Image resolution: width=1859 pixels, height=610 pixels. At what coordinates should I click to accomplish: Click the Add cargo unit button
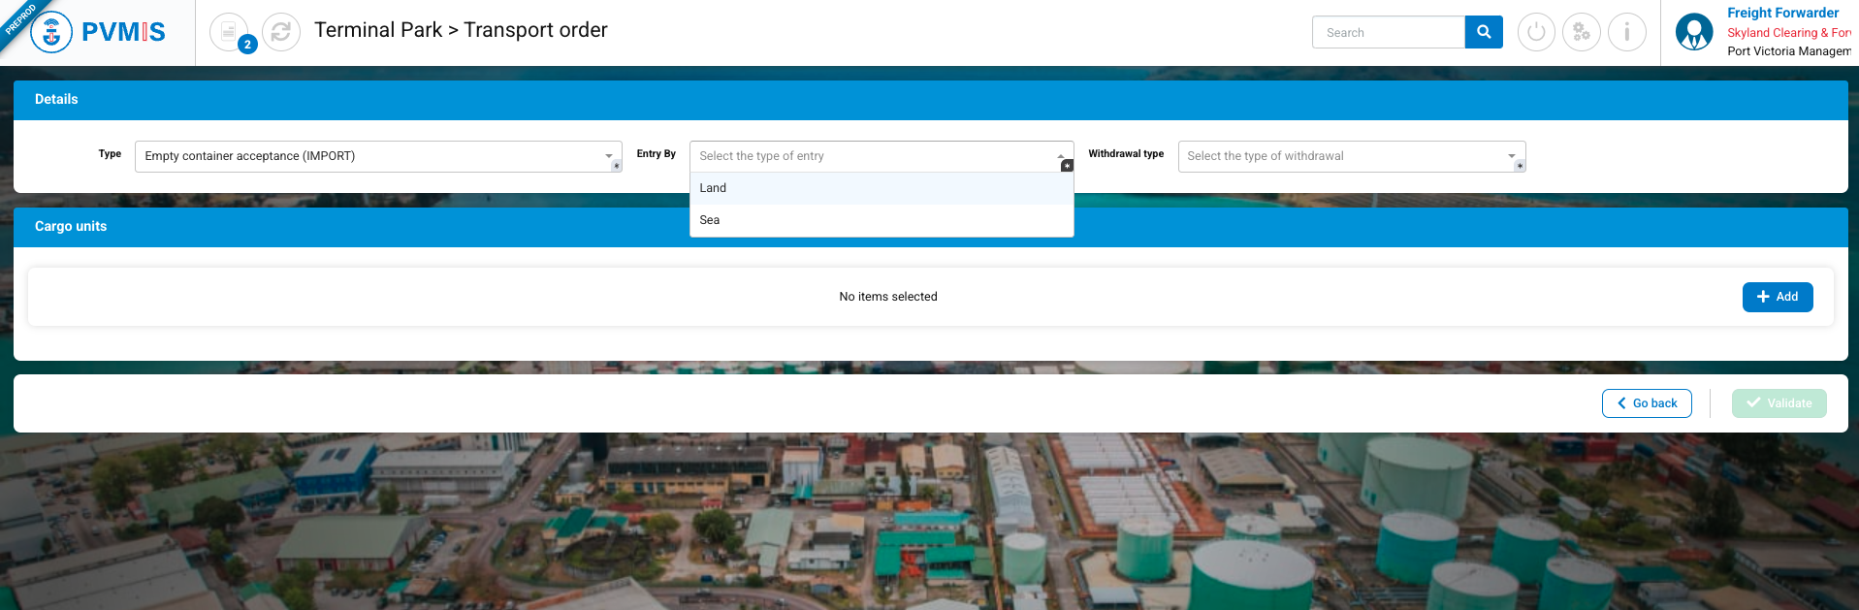[1777, 297]
